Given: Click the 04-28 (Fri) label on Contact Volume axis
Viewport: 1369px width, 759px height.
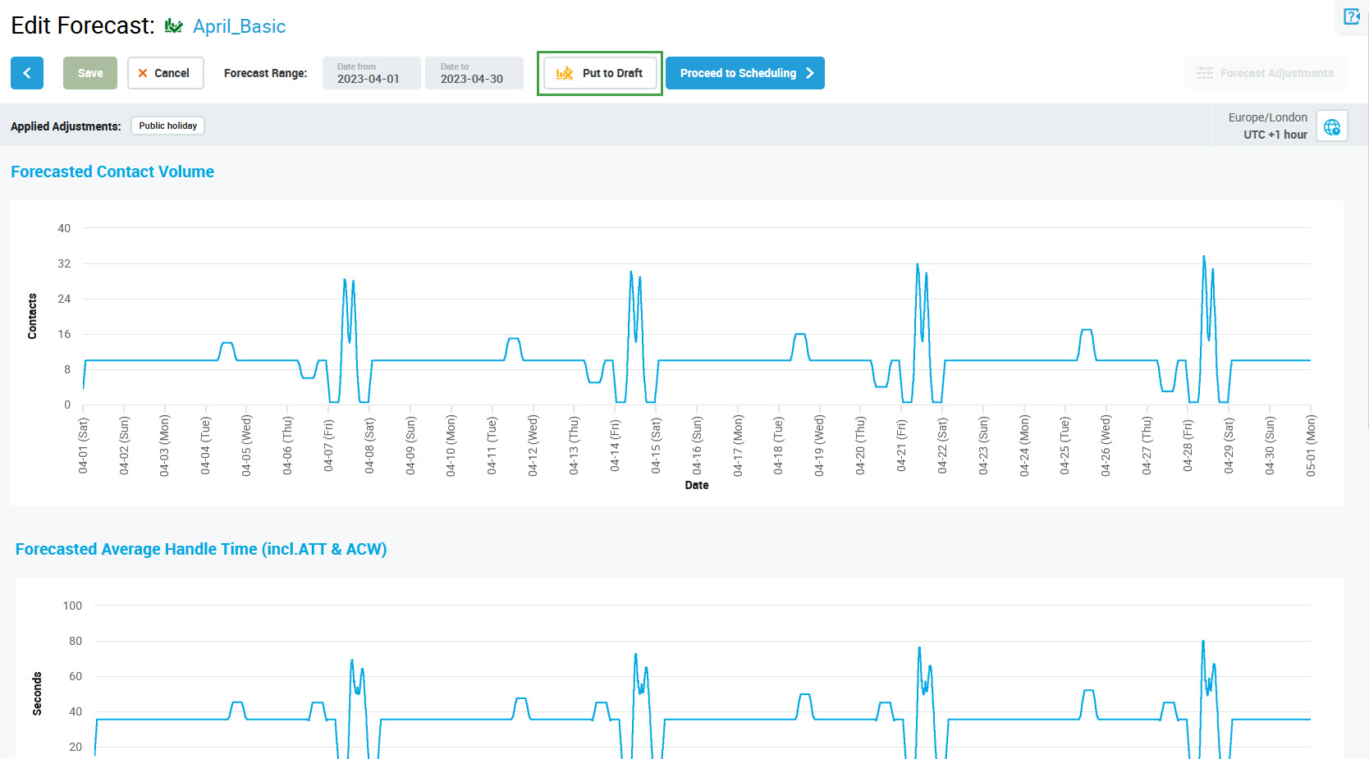Looking at the screenshot, I should click(x=1188, y=446).
